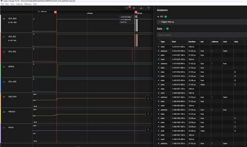Select row starting at 1.619 571 200 s
The image size is (247, 147).
202,47
